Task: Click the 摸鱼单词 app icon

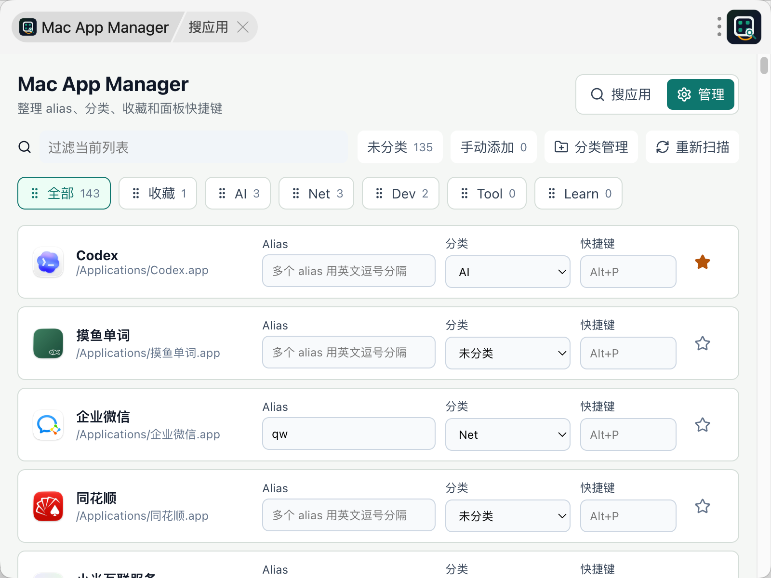Action: tap(48, 343)
